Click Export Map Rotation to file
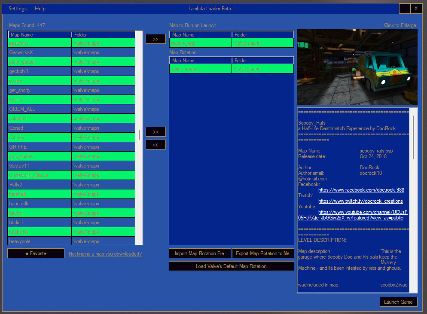Viewport: 427px width, 314px height. (x=263, y=253)
